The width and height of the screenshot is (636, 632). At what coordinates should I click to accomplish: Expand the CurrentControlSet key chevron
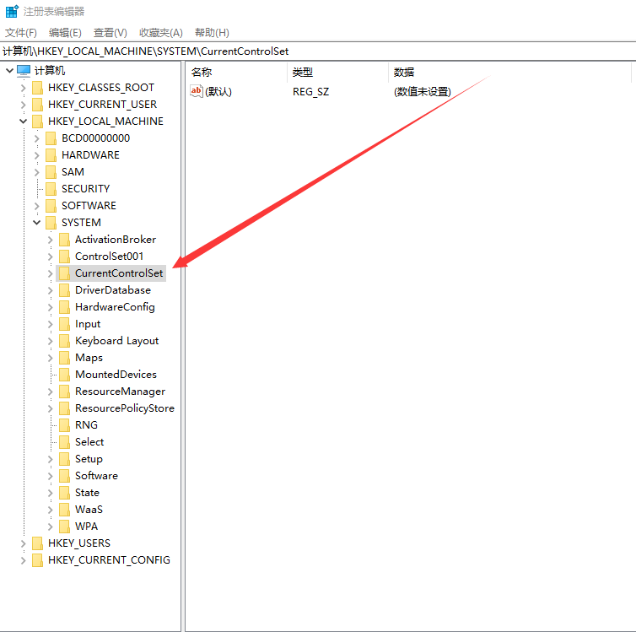point(51,273)
